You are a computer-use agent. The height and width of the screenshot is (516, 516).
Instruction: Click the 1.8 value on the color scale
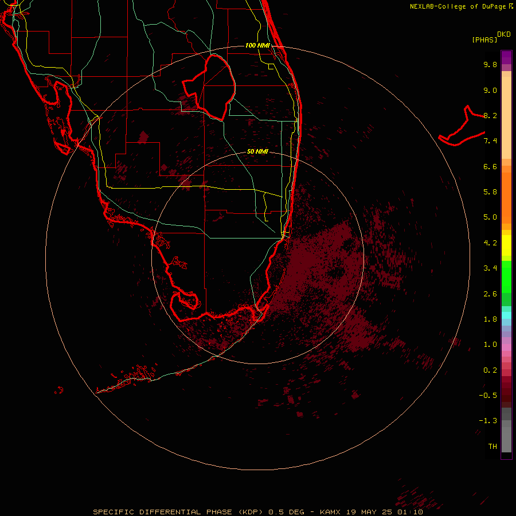pyautogui.click(x=490, y=319)
